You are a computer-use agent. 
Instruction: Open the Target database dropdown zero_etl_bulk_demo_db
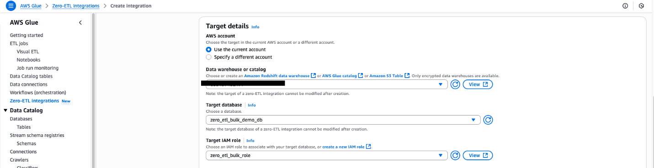click(343, 120)
